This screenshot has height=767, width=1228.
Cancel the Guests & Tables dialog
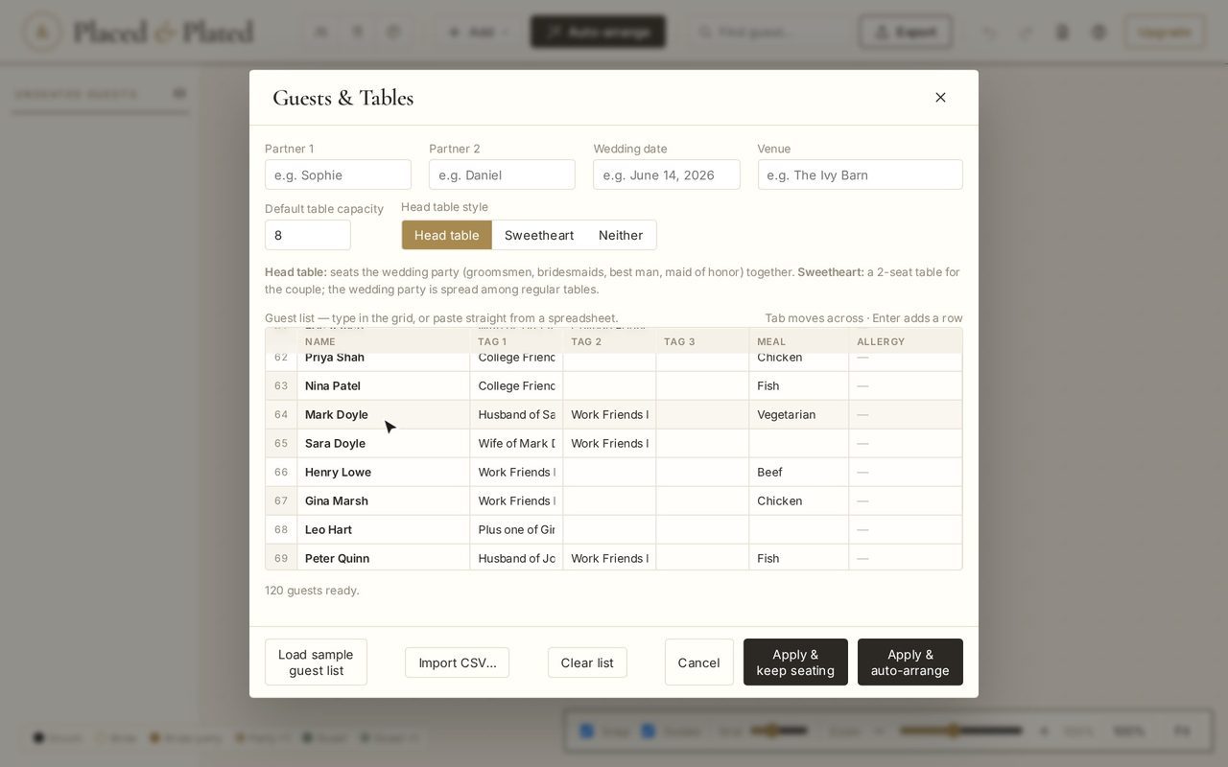pyautogui.click(x=698, y=662)
